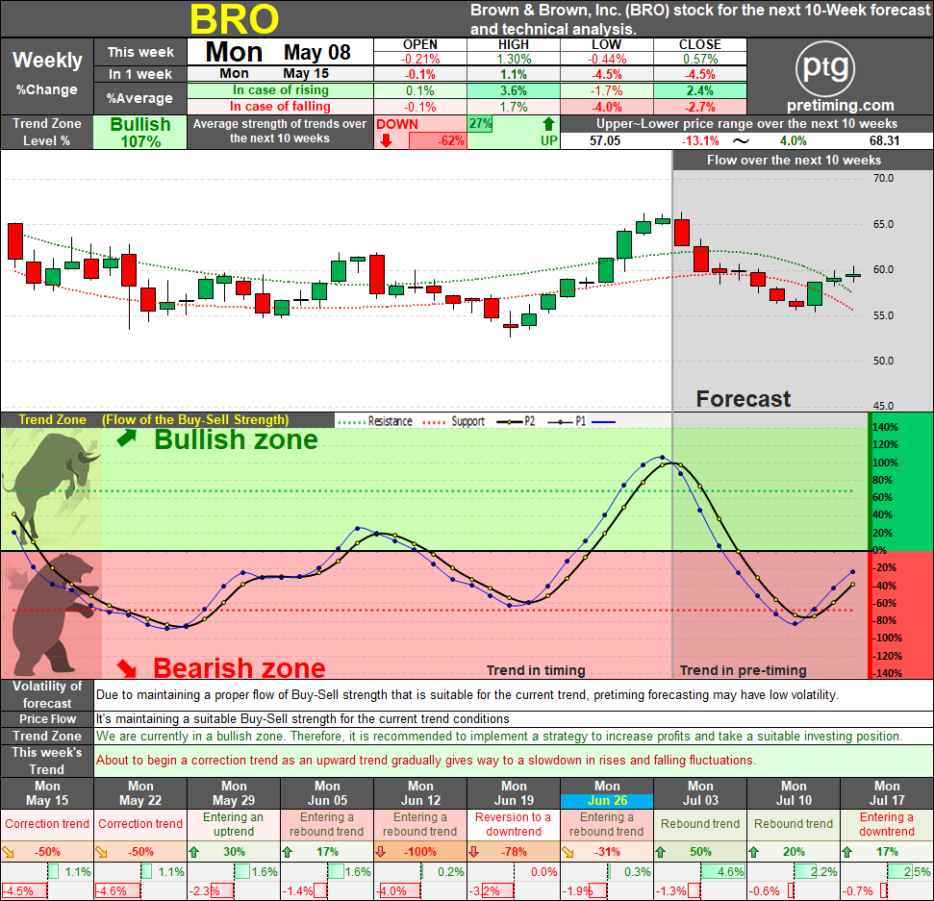Click the up arrow in Jul 17 column
The height and width of the screenshot is (901, 934).
[847, 852]
